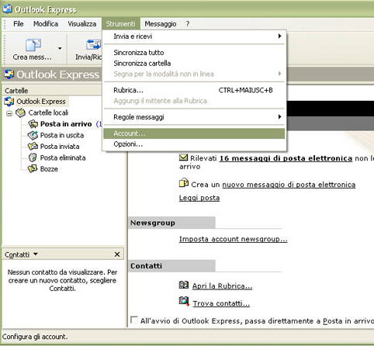Open the File menu
The width and height of the screenshot is (374, 346).
(x=19, y=24)
